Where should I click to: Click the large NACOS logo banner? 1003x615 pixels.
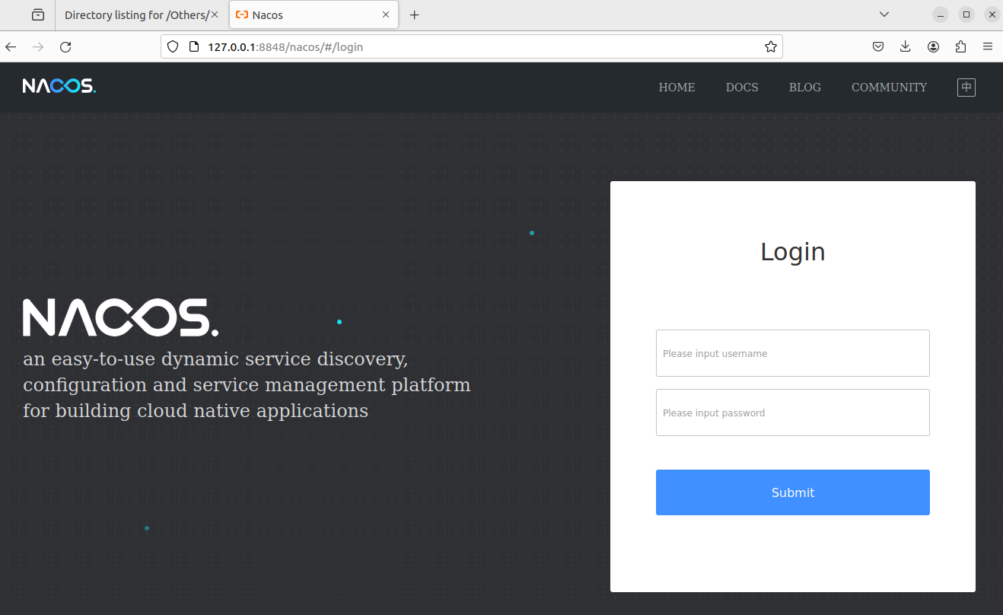tap(120, 317)
